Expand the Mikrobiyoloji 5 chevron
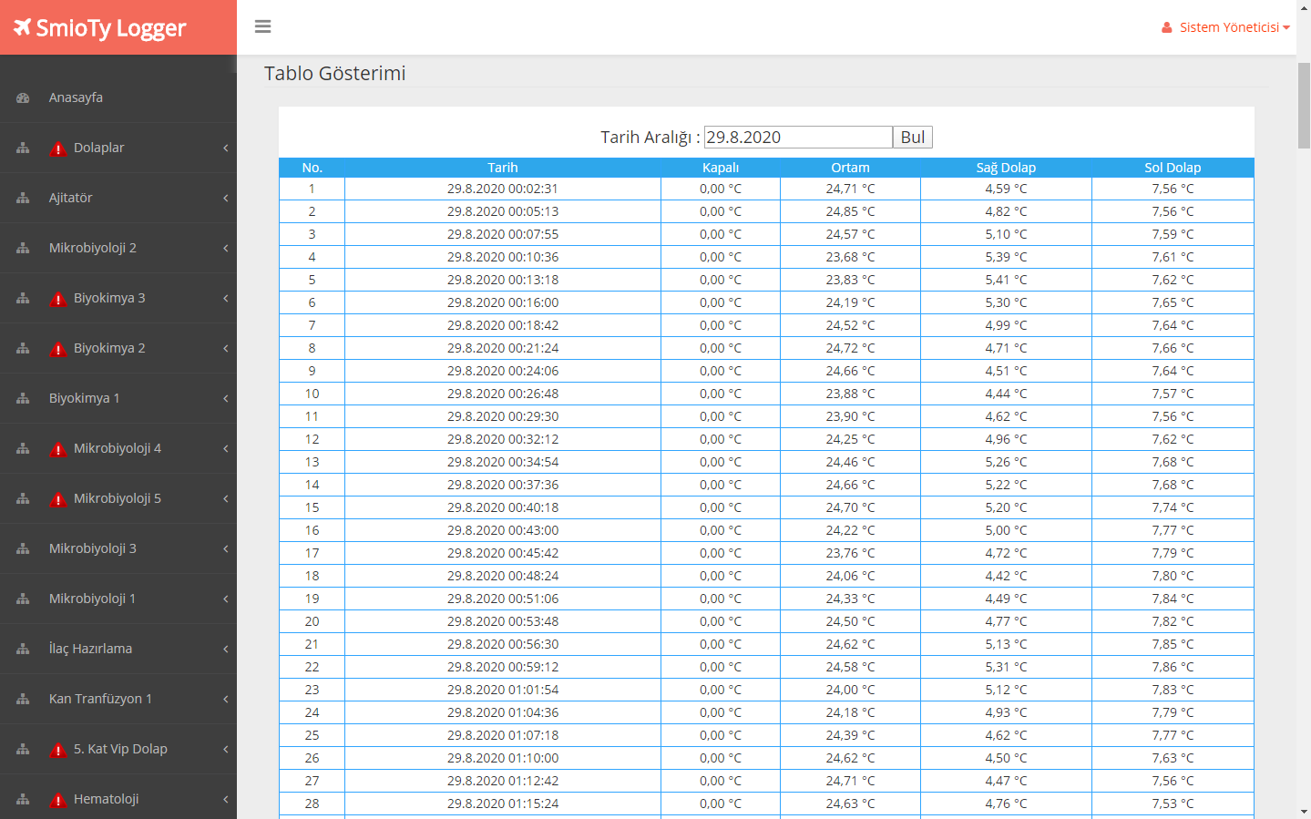Viewport: 1311px width, 819px height. click(x=225, y=498)
